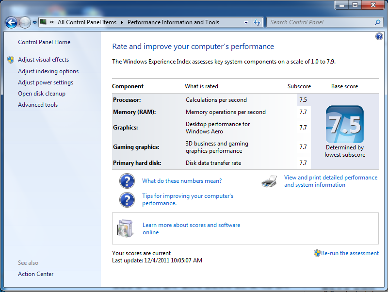This screenshot has height=292, width=388.
Task: Open Advanced tools
Action: (38, 105)
